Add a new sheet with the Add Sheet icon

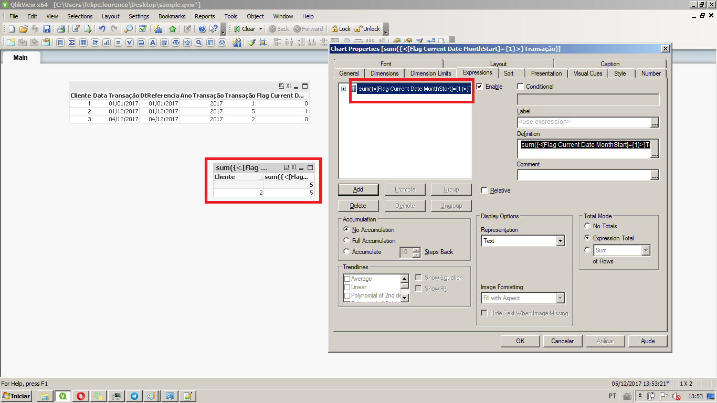coord(12,43)
